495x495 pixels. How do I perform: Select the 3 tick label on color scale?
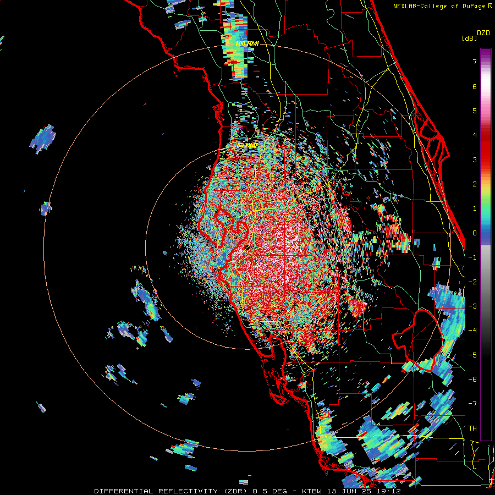pyautogui.click(x=475, y=159)
